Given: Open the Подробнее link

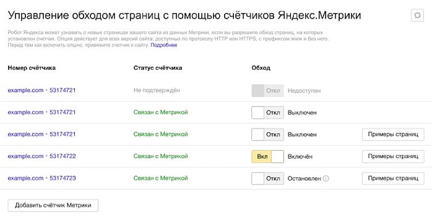Looking at the screenshot, I should (164, 45).
